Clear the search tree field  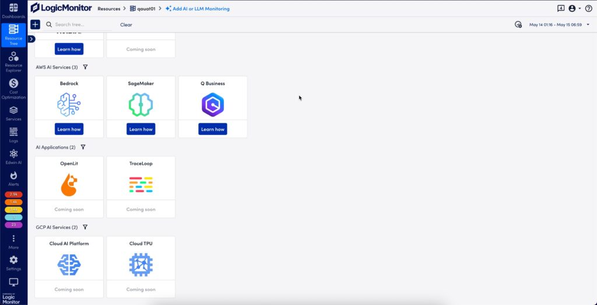click(126, 24)
